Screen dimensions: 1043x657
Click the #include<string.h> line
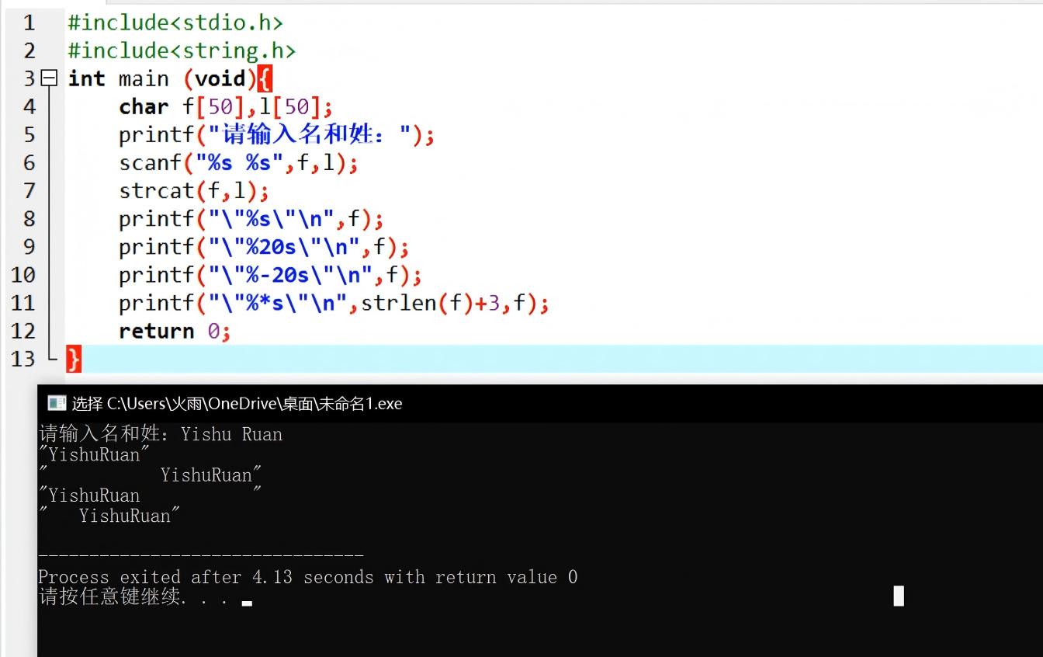[x=182, y=50]
